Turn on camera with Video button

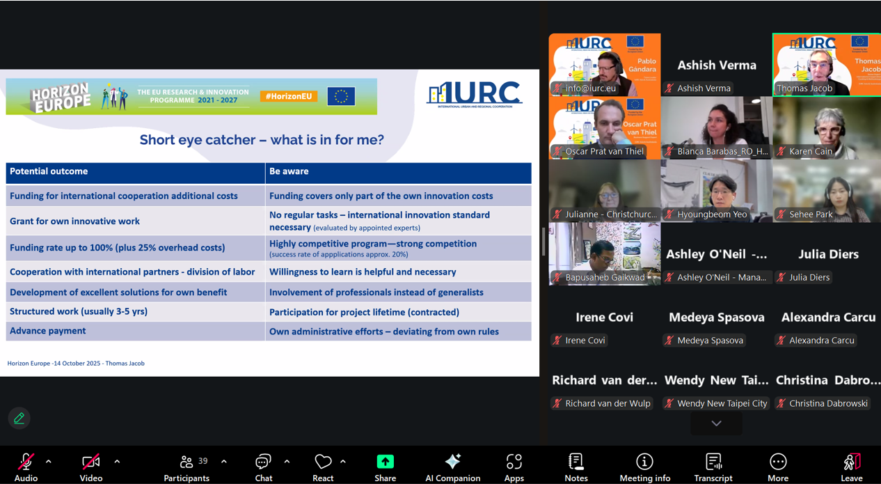pyautogui.click(x=90, y=467)
